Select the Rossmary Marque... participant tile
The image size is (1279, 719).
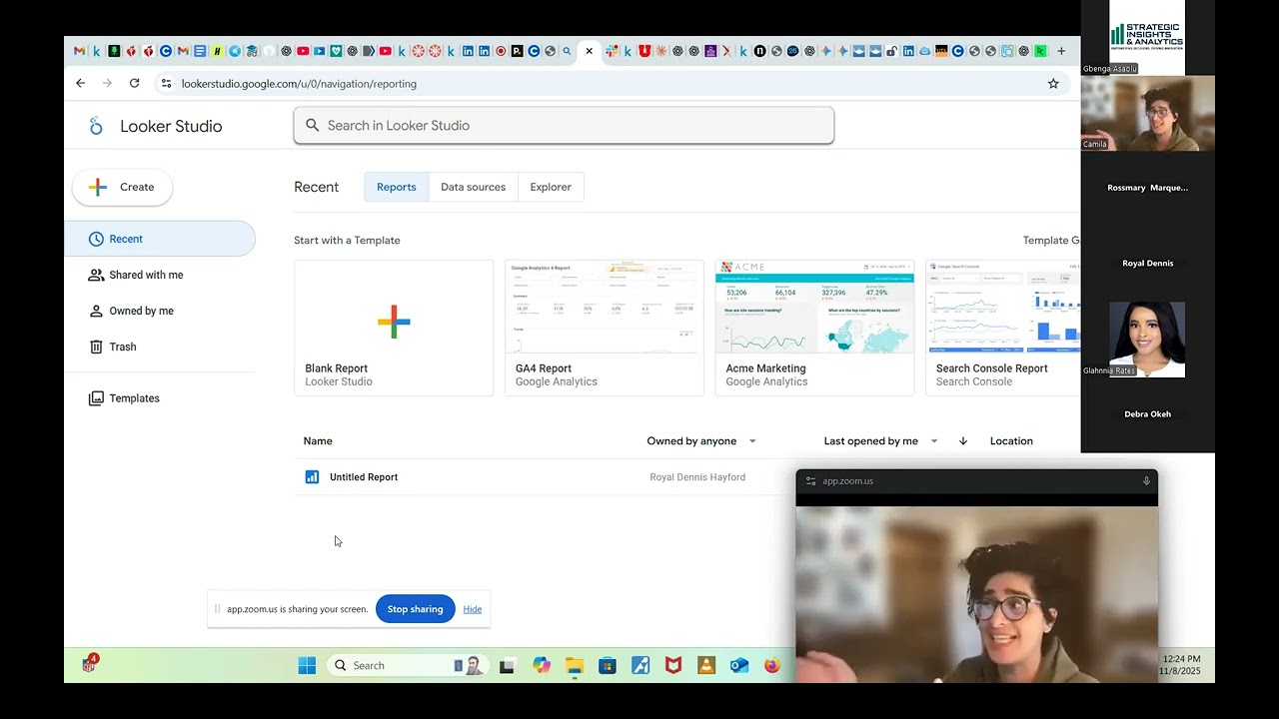pyautogui.click(x=1147, y=188)
